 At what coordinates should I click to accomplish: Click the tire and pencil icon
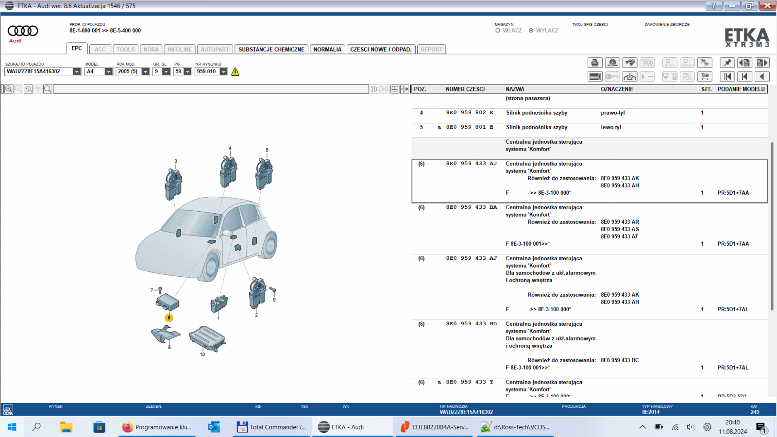coord(612,63)
